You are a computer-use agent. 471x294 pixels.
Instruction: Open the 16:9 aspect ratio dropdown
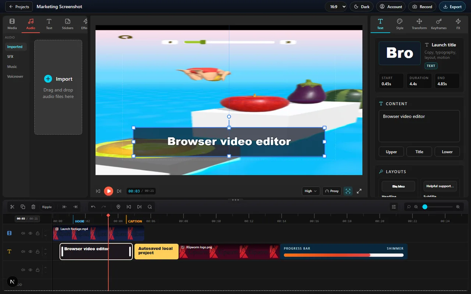click(x=336, y=7)
